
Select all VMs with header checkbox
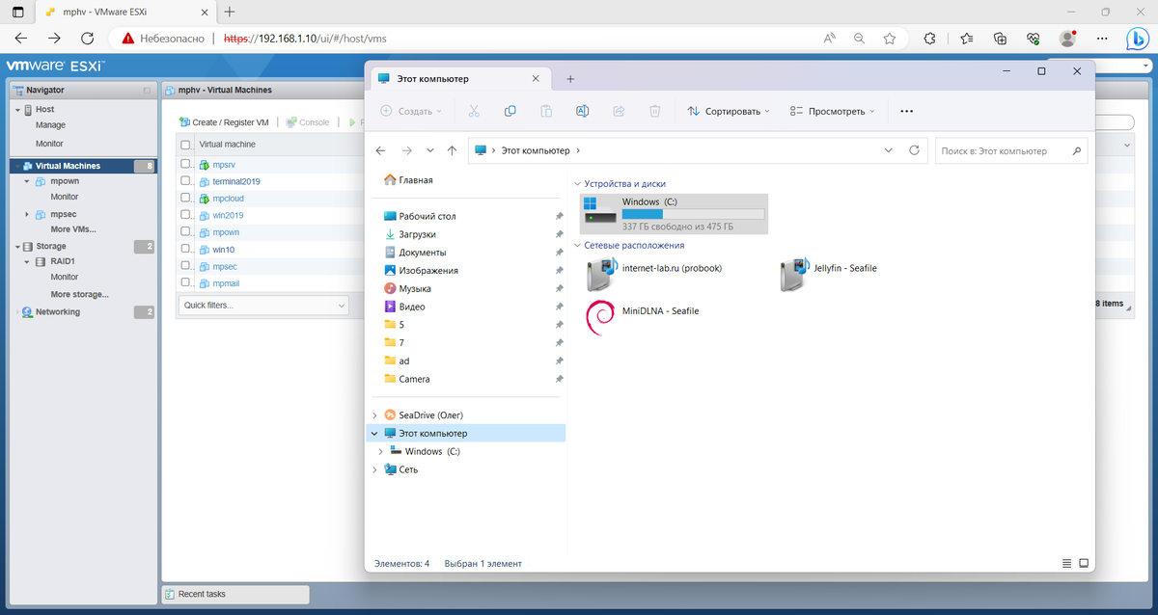coord(186,144)
